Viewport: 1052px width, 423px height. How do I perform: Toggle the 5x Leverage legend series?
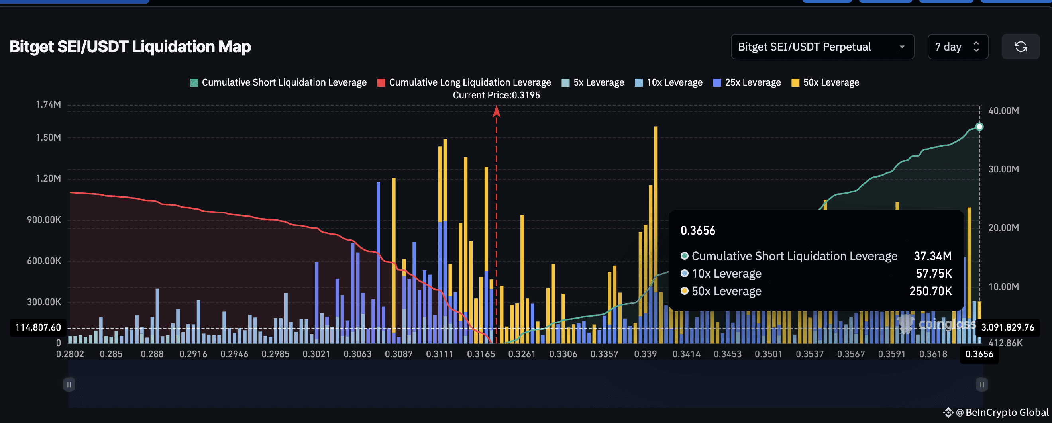[593, 82]
